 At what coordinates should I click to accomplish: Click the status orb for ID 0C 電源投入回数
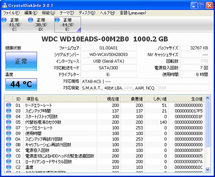(8, 150)
